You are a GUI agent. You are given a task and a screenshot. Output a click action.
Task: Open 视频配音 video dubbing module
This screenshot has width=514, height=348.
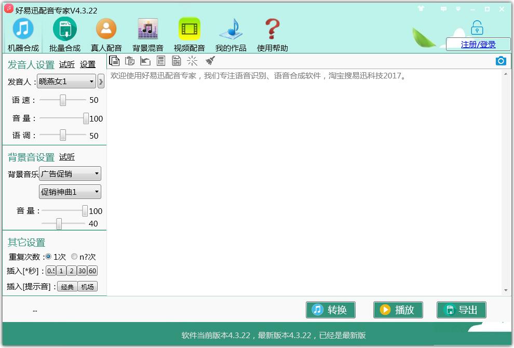pyautogui.click(x=189, y=34)
